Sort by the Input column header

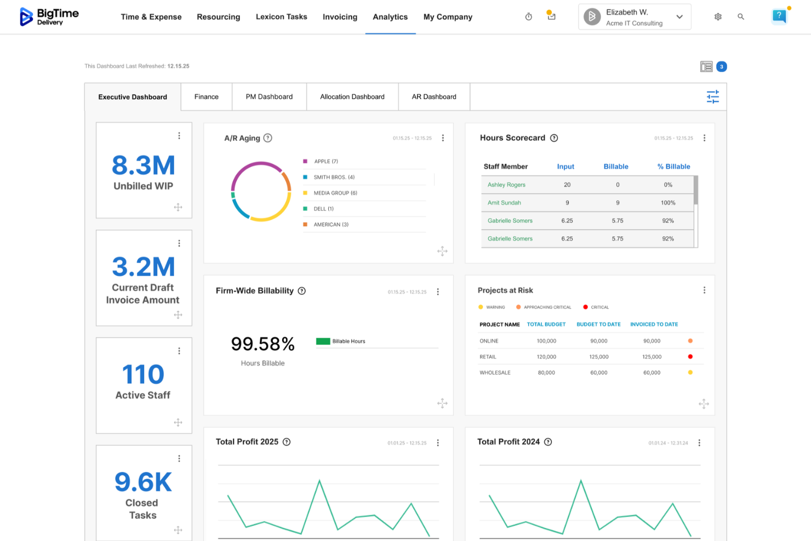566,166
